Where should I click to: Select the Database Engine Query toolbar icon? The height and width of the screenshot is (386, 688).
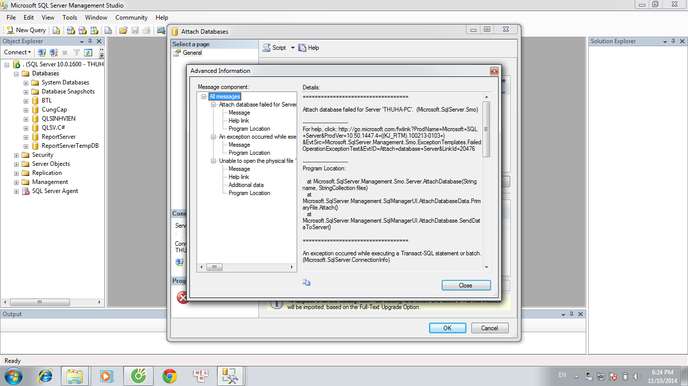pos(56,30)
